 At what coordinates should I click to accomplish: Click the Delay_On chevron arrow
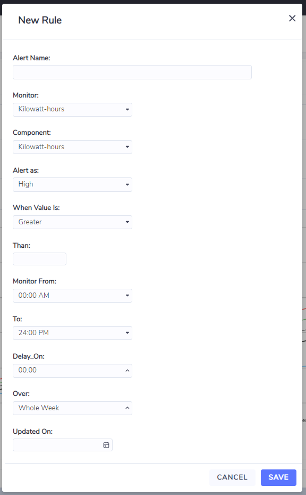coord(127,371)
